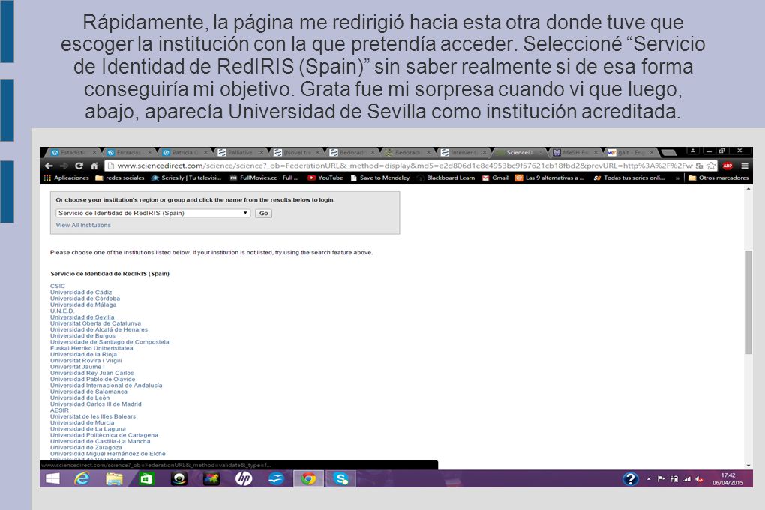The width and height of the screenshot is (765, 510).
Task: Switch to the Novel tab
Action: click(296, 153)
